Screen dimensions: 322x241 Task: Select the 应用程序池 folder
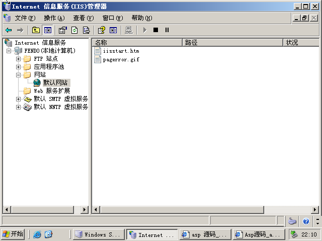click(49, 67)
